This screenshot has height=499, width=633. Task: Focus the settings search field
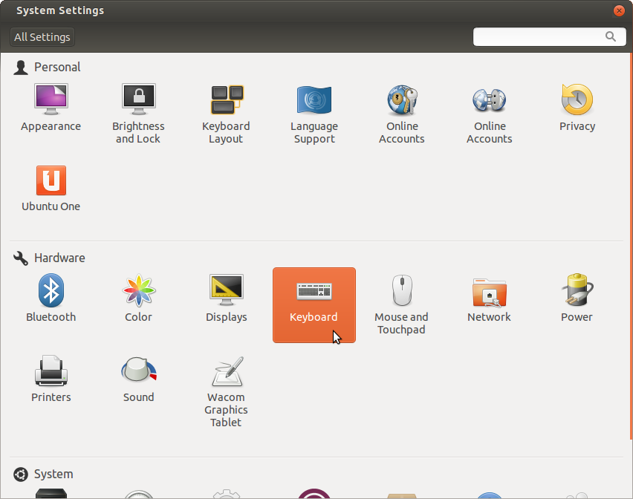click(x=540, y=36)
